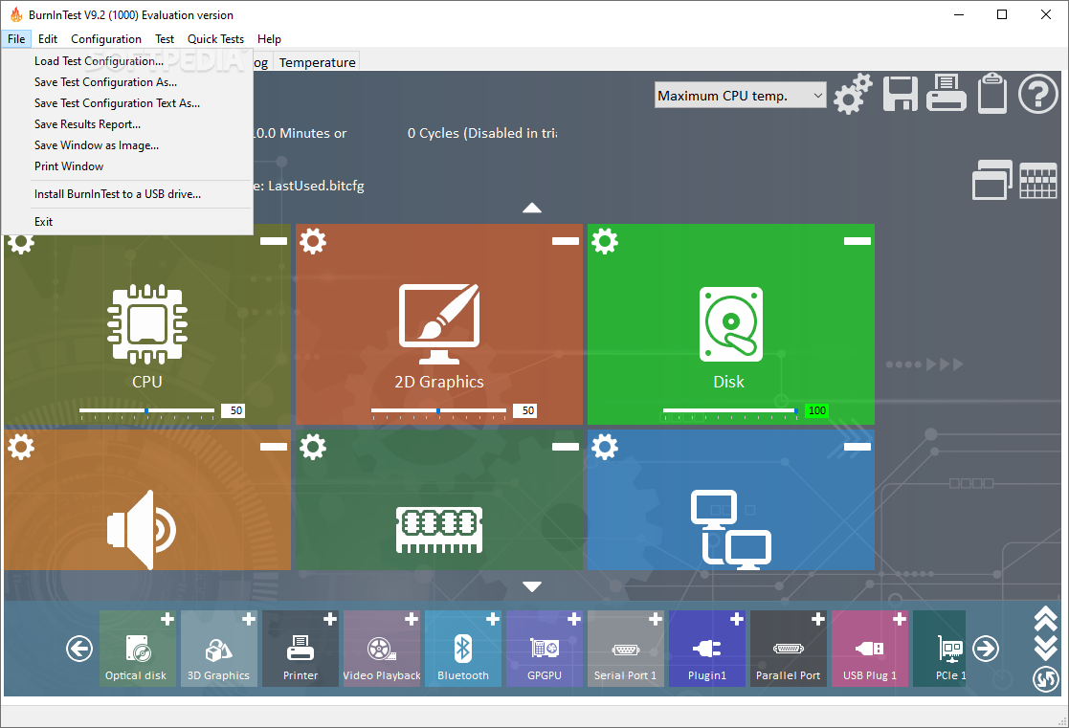Print using the printer toolbar icon
The width and height of the screenshot is (1069, 728).
[x=947, y=94]
